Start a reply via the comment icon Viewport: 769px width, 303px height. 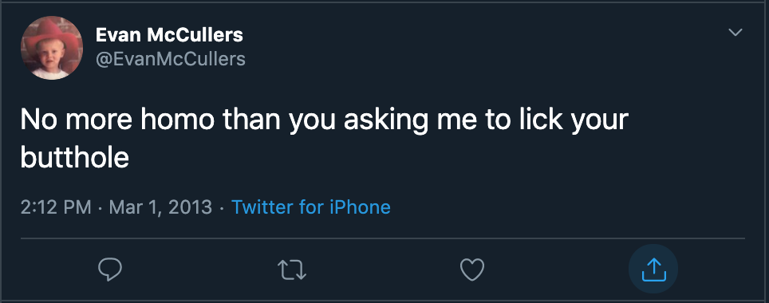coord(110,270)
